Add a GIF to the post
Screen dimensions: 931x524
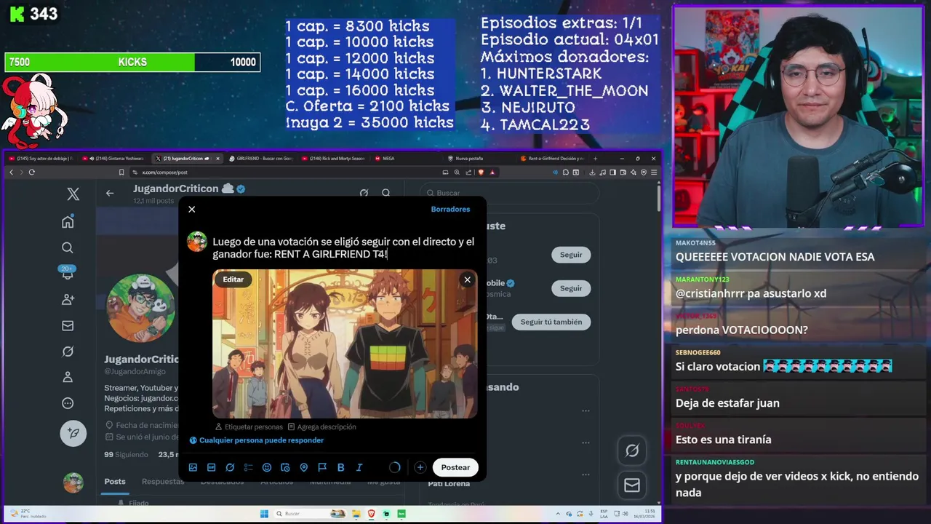pyautogui.click(x=212, y=467)
